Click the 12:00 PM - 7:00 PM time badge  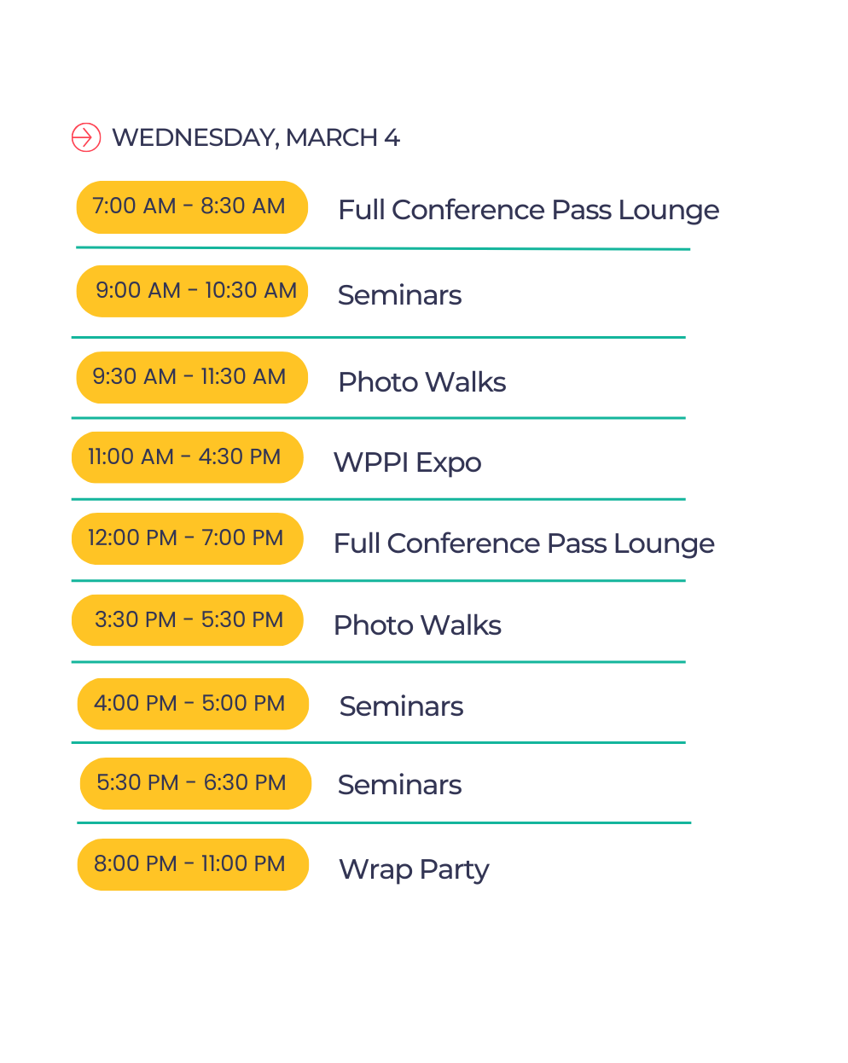187,538
